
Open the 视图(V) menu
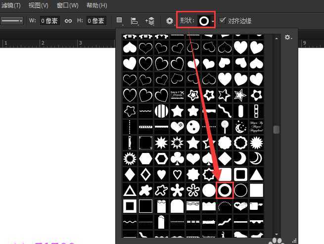coord(38,5)
